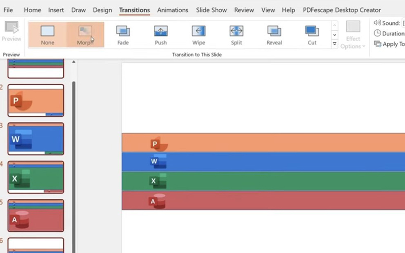
Task: Select the green Excel band on slide
Action: (263, 181)
